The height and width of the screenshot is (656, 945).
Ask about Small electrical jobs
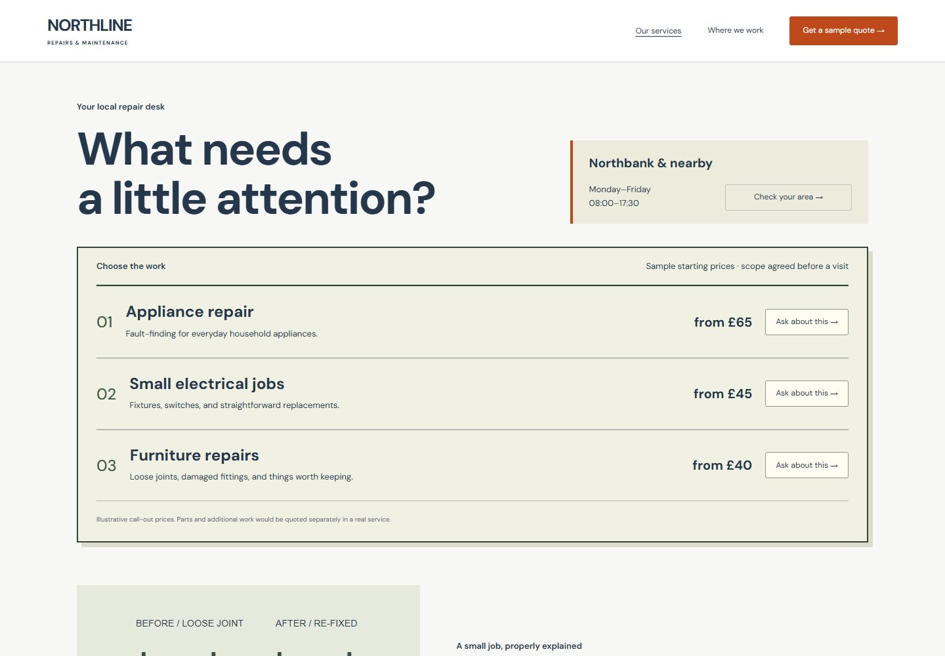[807, 394]
